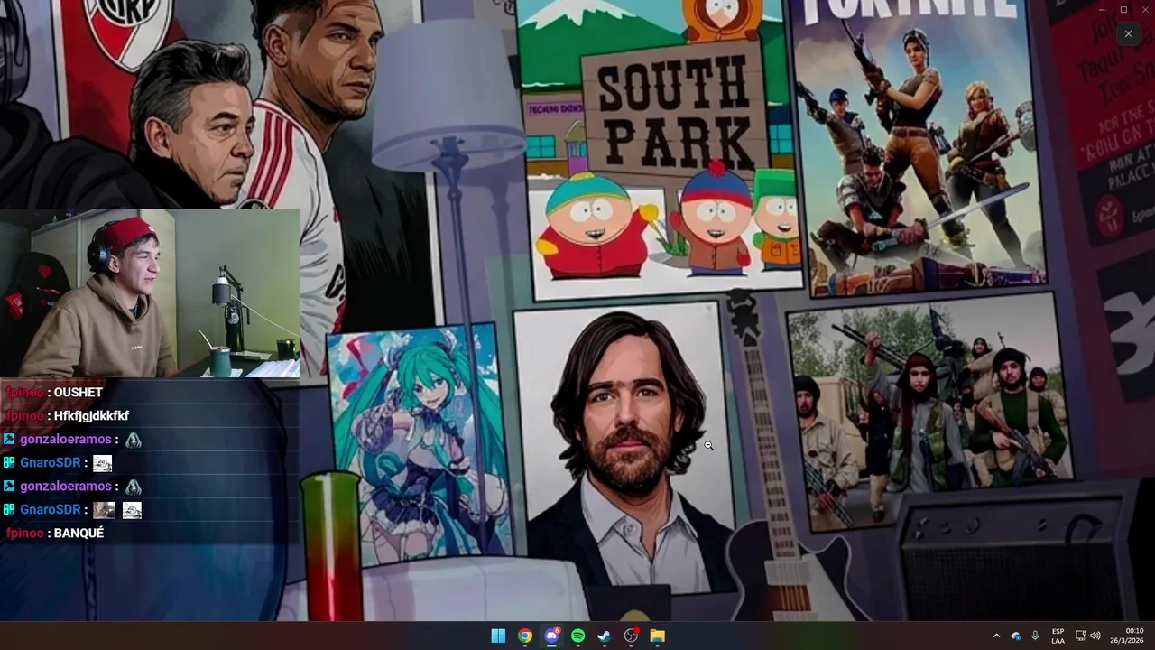This screenshot has width=1155, height=650.
Task: Click chat message 'Hfkfjgjdkkfkf'
Action: (x=91, y=415)
